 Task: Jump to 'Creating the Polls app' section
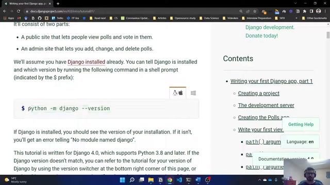tap(263, 118)
